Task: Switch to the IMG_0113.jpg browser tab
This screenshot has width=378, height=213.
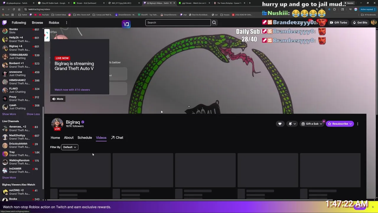Action: coord(123,3)
